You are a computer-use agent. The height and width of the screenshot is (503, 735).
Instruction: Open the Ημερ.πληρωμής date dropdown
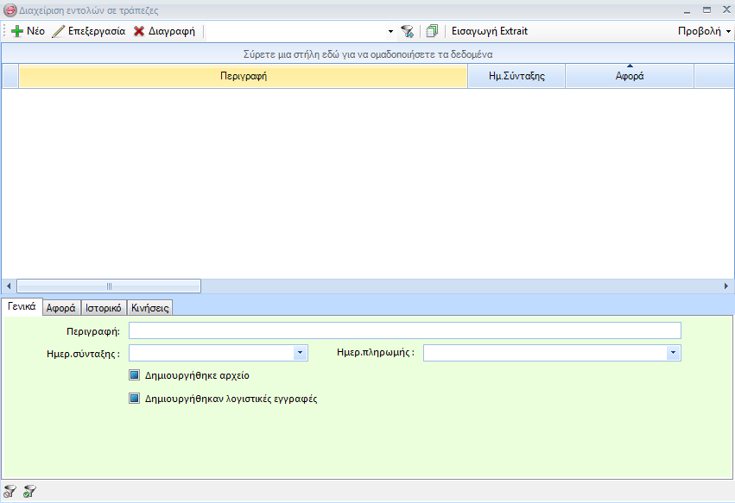673,353
